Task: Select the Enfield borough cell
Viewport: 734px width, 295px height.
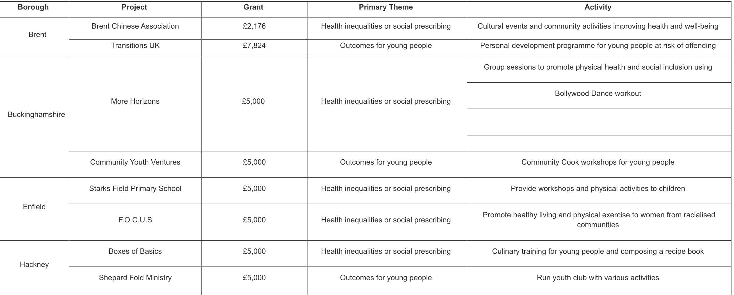Action: point(34,207)
